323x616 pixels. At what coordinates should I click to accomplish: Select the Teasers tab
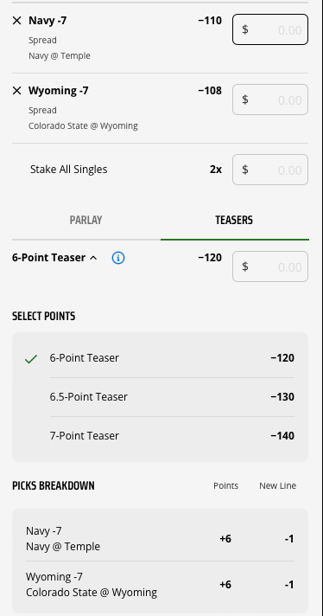[x=234, y=220]
